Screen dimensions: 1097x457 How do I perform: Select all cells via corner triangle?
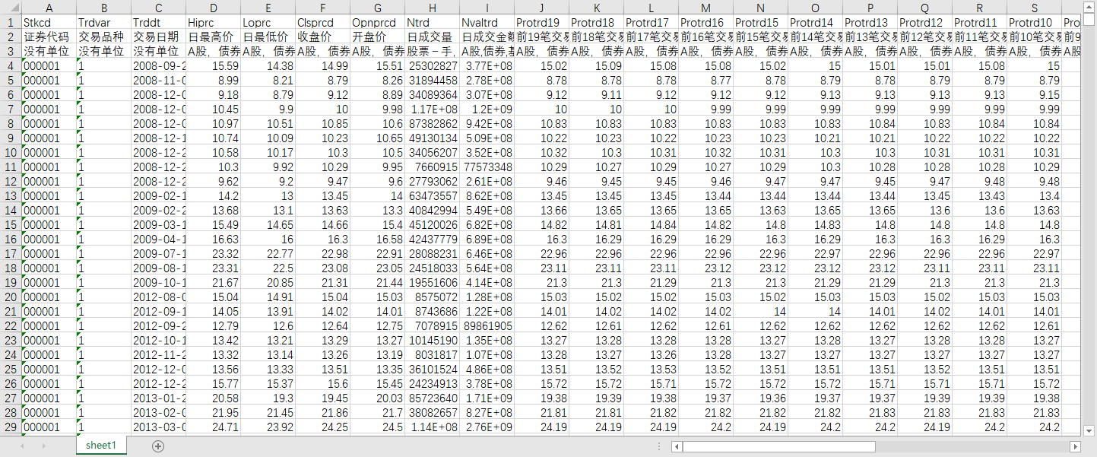click(x=11, y=7)
